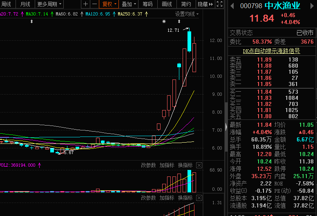Switch to 周线 weekly chart tab

coord(6,4)
